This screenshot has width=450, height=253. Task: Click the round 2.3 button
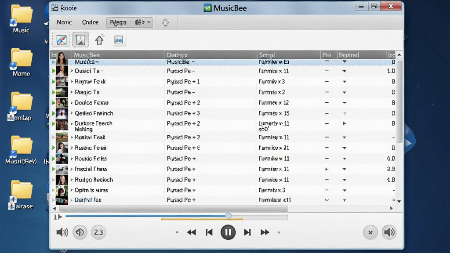pos(98,232)
